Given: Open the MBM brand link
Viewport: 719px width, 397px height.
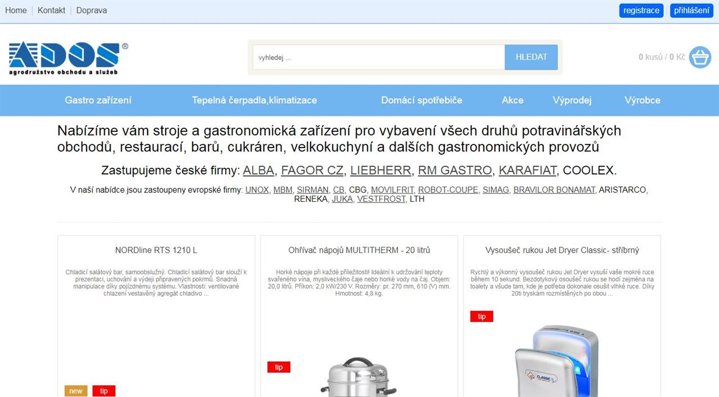Looking at the screenshot, I should click(x=283, y=190).
